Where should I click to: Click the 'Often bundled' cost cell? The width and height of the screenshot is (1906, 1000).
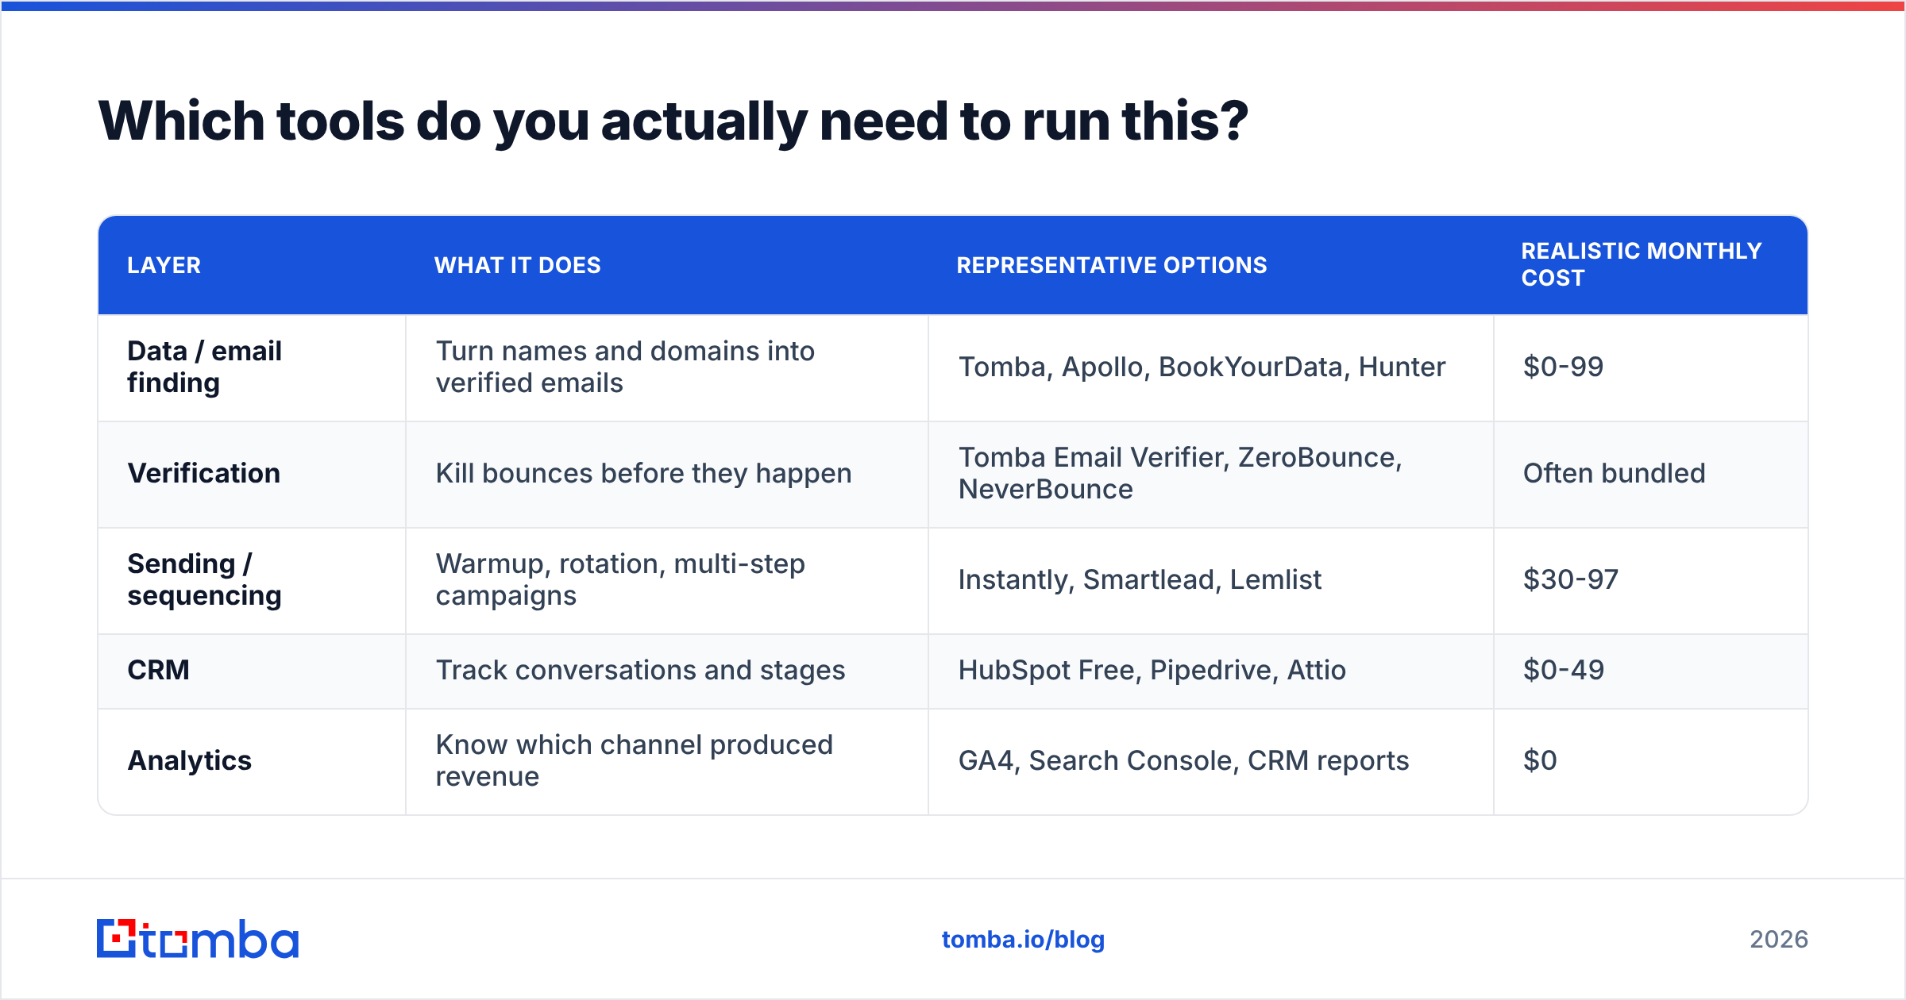coord(1651,475)
